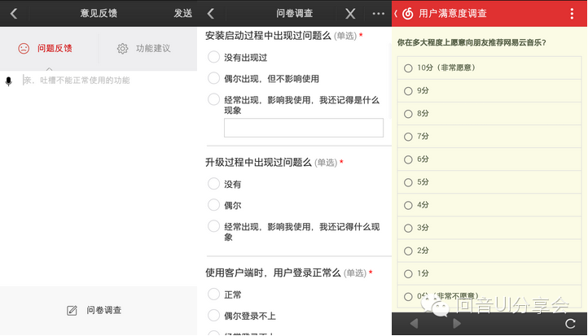Tap the browser back arrow in bottom bar
Viewport: 588px width, 336px height.
point(414,323)
